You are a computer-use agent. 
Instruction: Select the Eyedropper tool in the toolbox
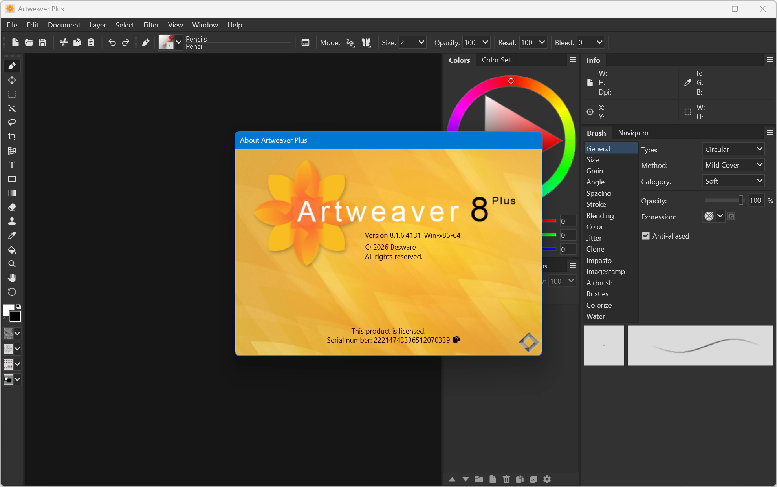point(12,235)
